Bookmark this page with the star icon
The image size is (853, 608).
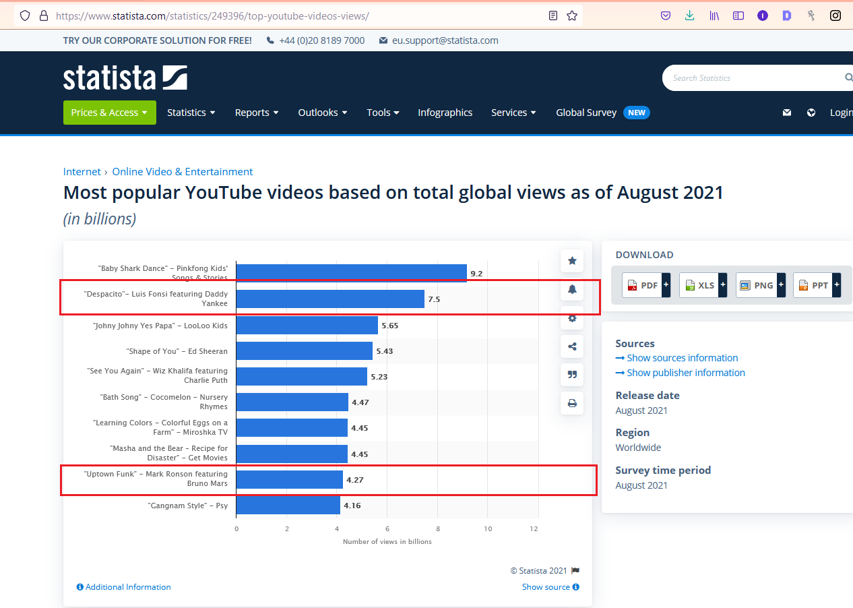(x=572, y=16)
